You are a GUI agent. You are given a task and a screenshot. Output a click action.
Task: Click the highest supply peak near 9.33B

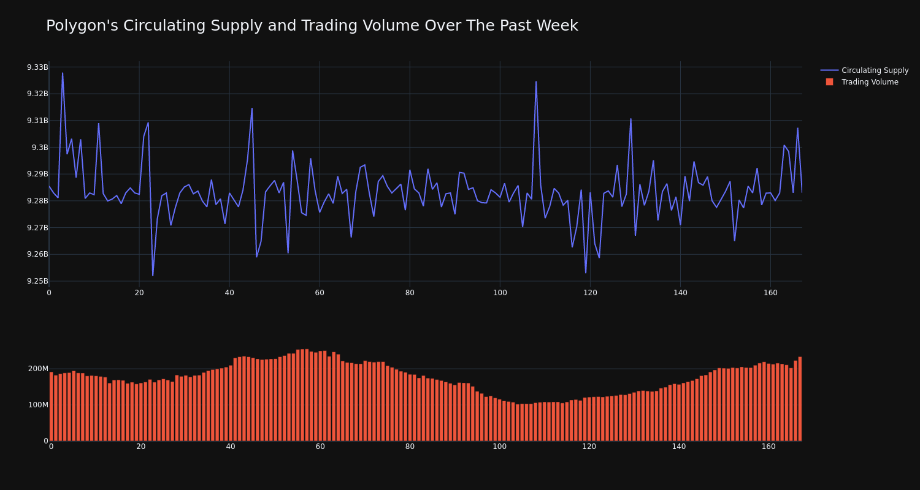coord(62,73)
